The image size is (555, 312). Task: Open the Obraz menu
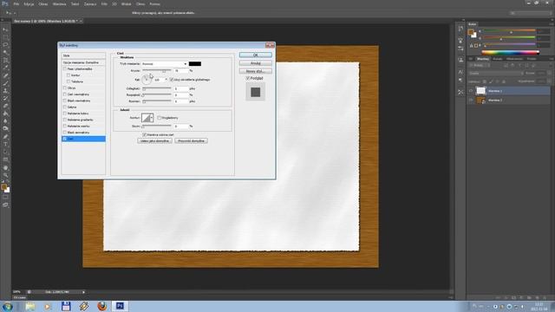[x=43, y=3]
